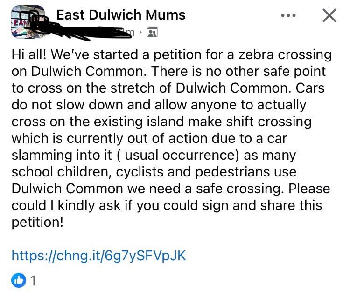Click the blue thumbs-up reaction icon

pyautogui.click(x=18, y=280)
